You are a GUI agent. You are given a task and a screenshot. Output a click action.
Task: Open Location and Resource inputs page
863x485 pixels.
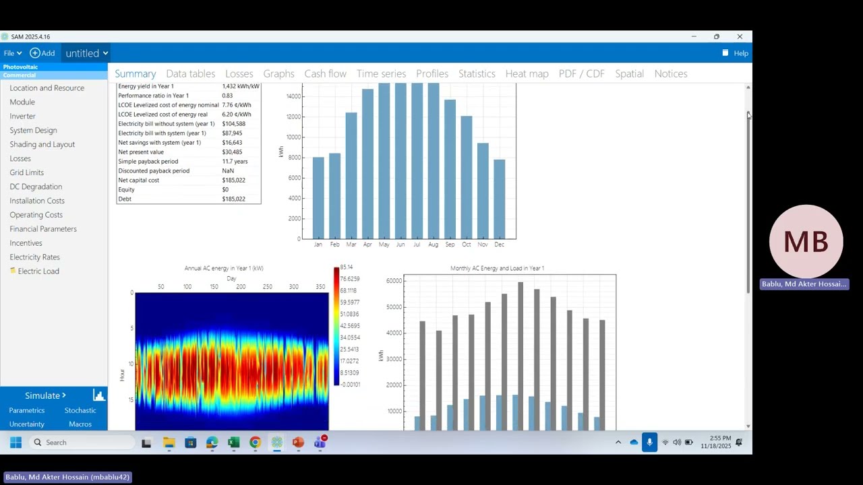(x=47, y=88)
